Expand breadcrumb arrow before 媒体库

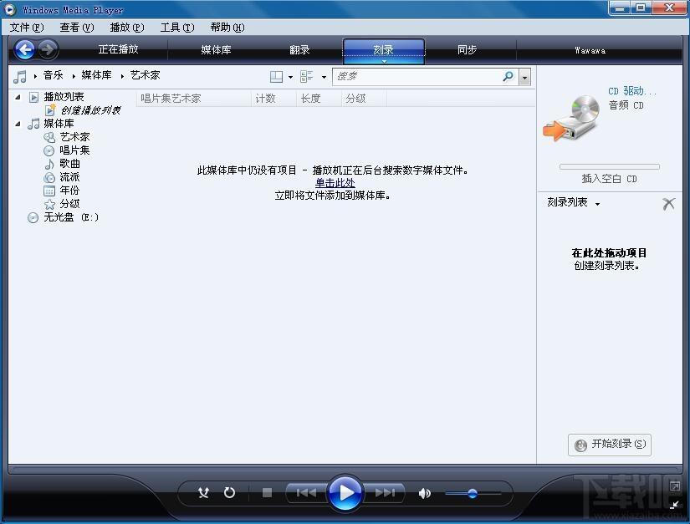click(74, 77)
